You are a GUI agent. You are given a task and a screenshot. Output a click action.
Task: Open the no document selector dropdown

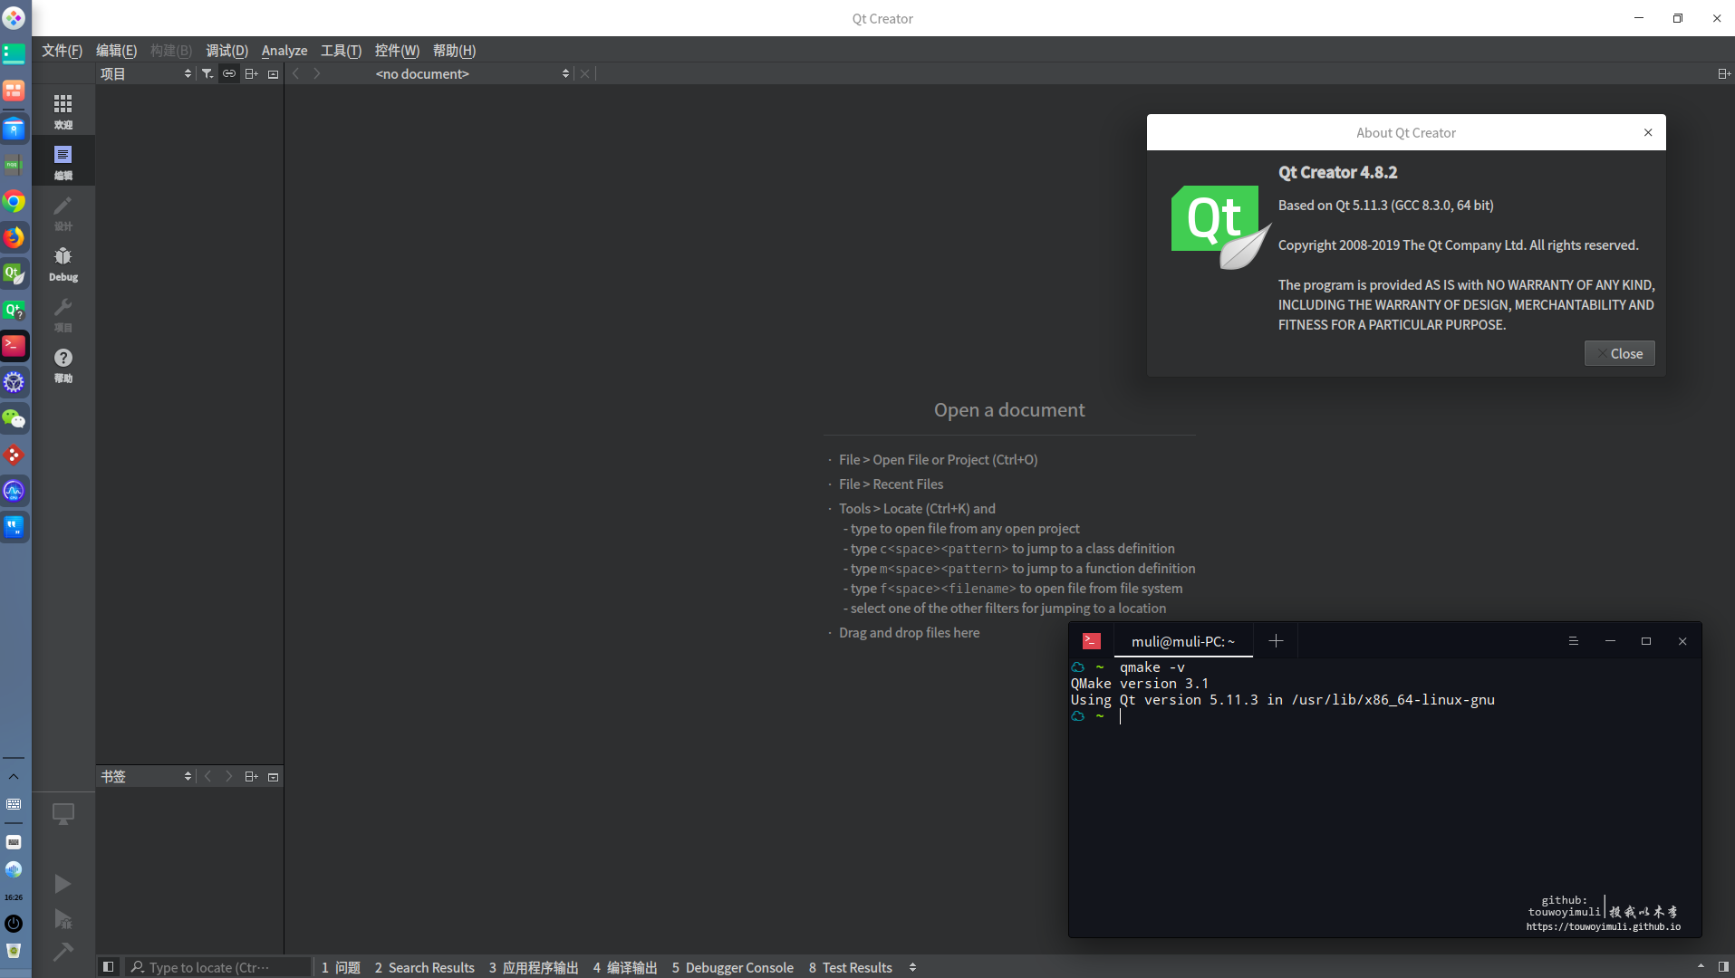472,73
